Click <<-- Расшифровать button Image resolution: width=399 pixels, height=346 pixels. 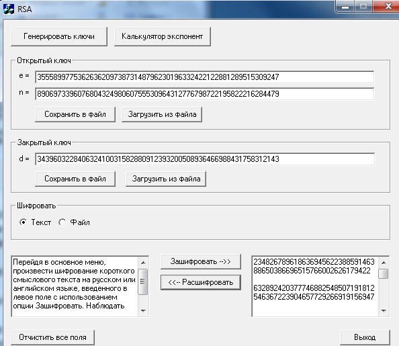tap(201, 282)
